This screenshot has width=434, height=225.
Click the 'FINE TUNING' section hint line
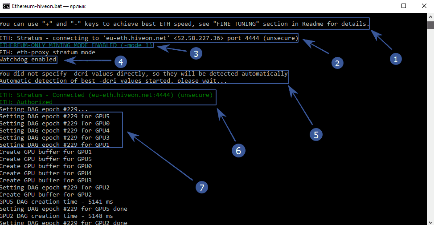pyautogui.click(x=184, y=24)
